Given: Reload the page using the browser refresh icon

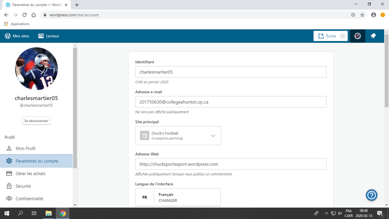Looking at the screenshot, I should [x=24, y=15].
